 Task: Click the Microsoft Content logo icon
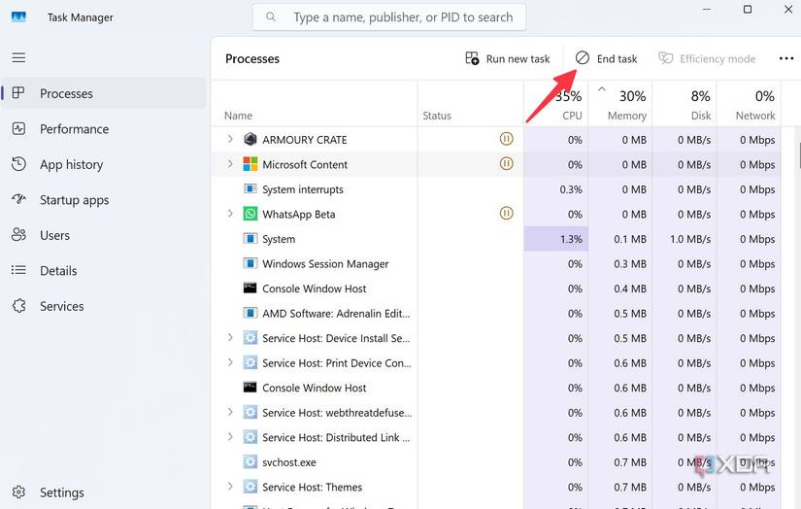tap(250, 164)
